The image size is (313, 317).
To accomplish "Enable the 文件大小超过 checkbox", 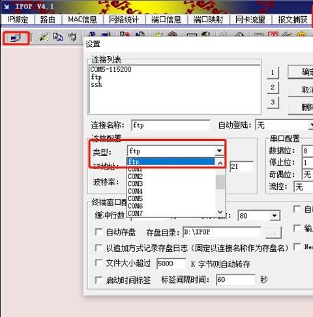I will [x=99, y=264].
